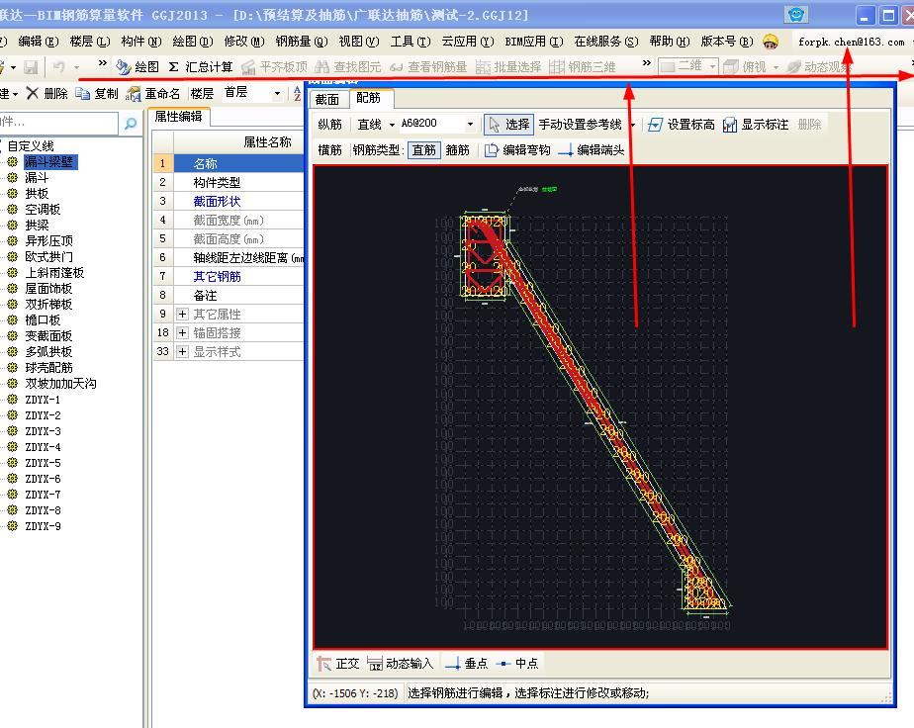The height and width of the screenshot is (728, 914).
Task: Click the blue smiley icon in title bar
Action: pyautogui.click(x=795, y=15)
